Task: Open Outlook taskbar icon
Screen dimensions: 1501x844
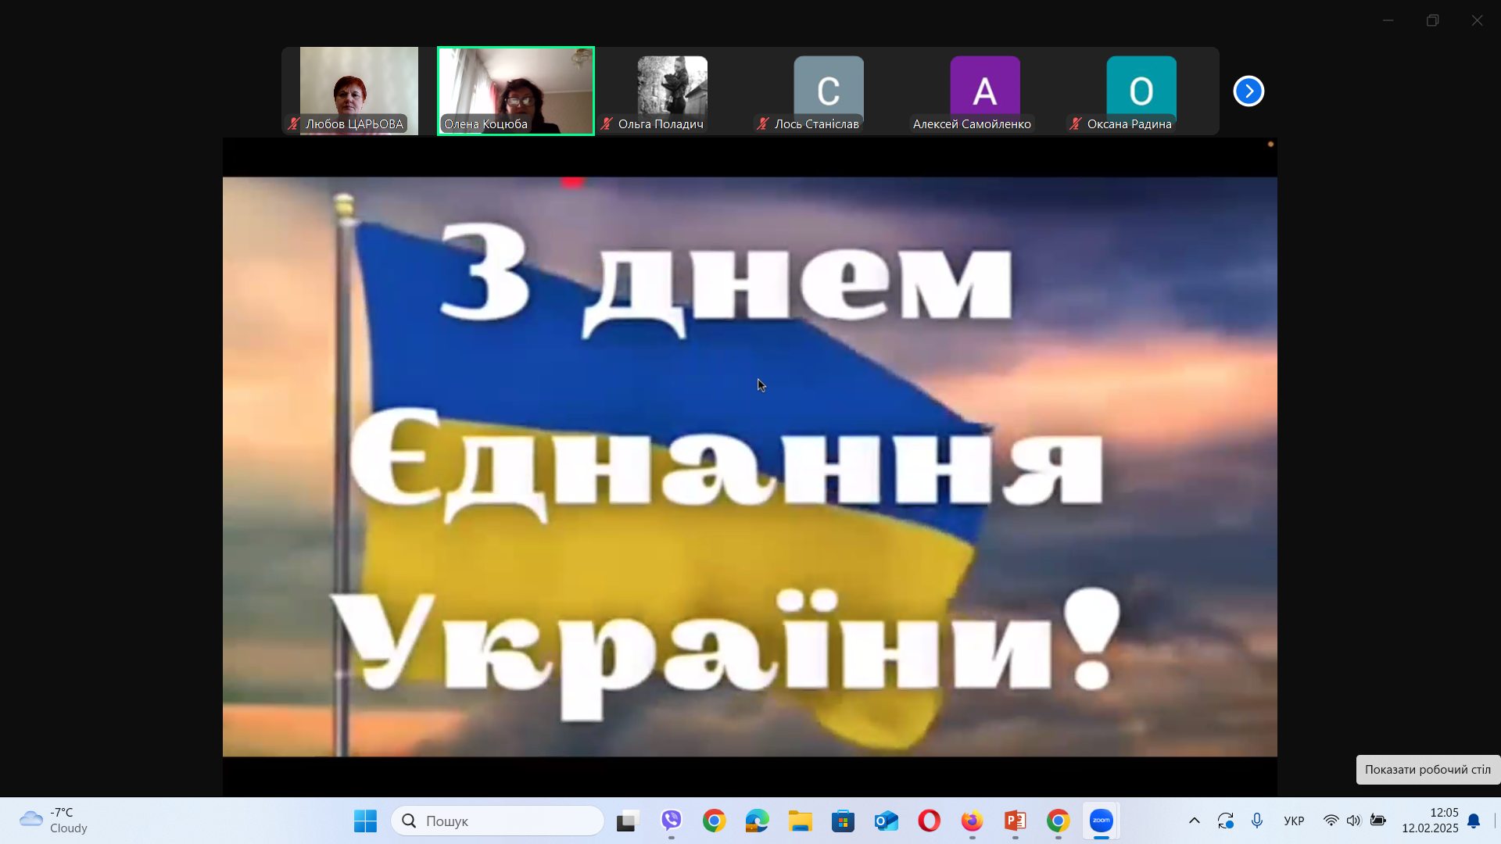Action: (x=886, y=821)
